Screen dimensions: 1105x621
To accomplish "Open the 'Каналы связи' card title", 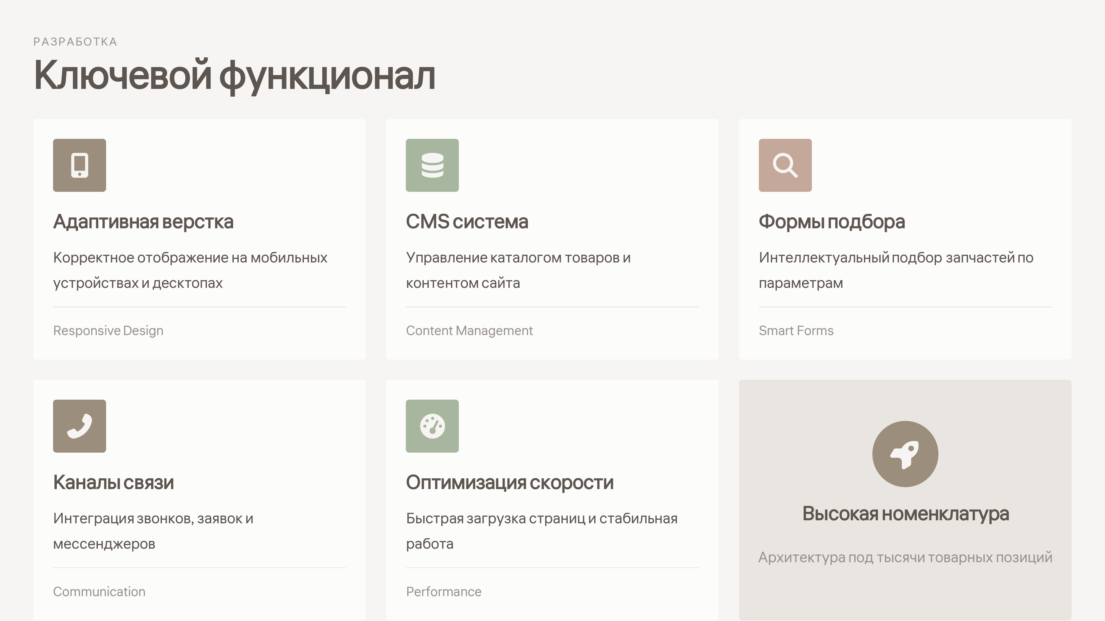I will click(113, 482).
